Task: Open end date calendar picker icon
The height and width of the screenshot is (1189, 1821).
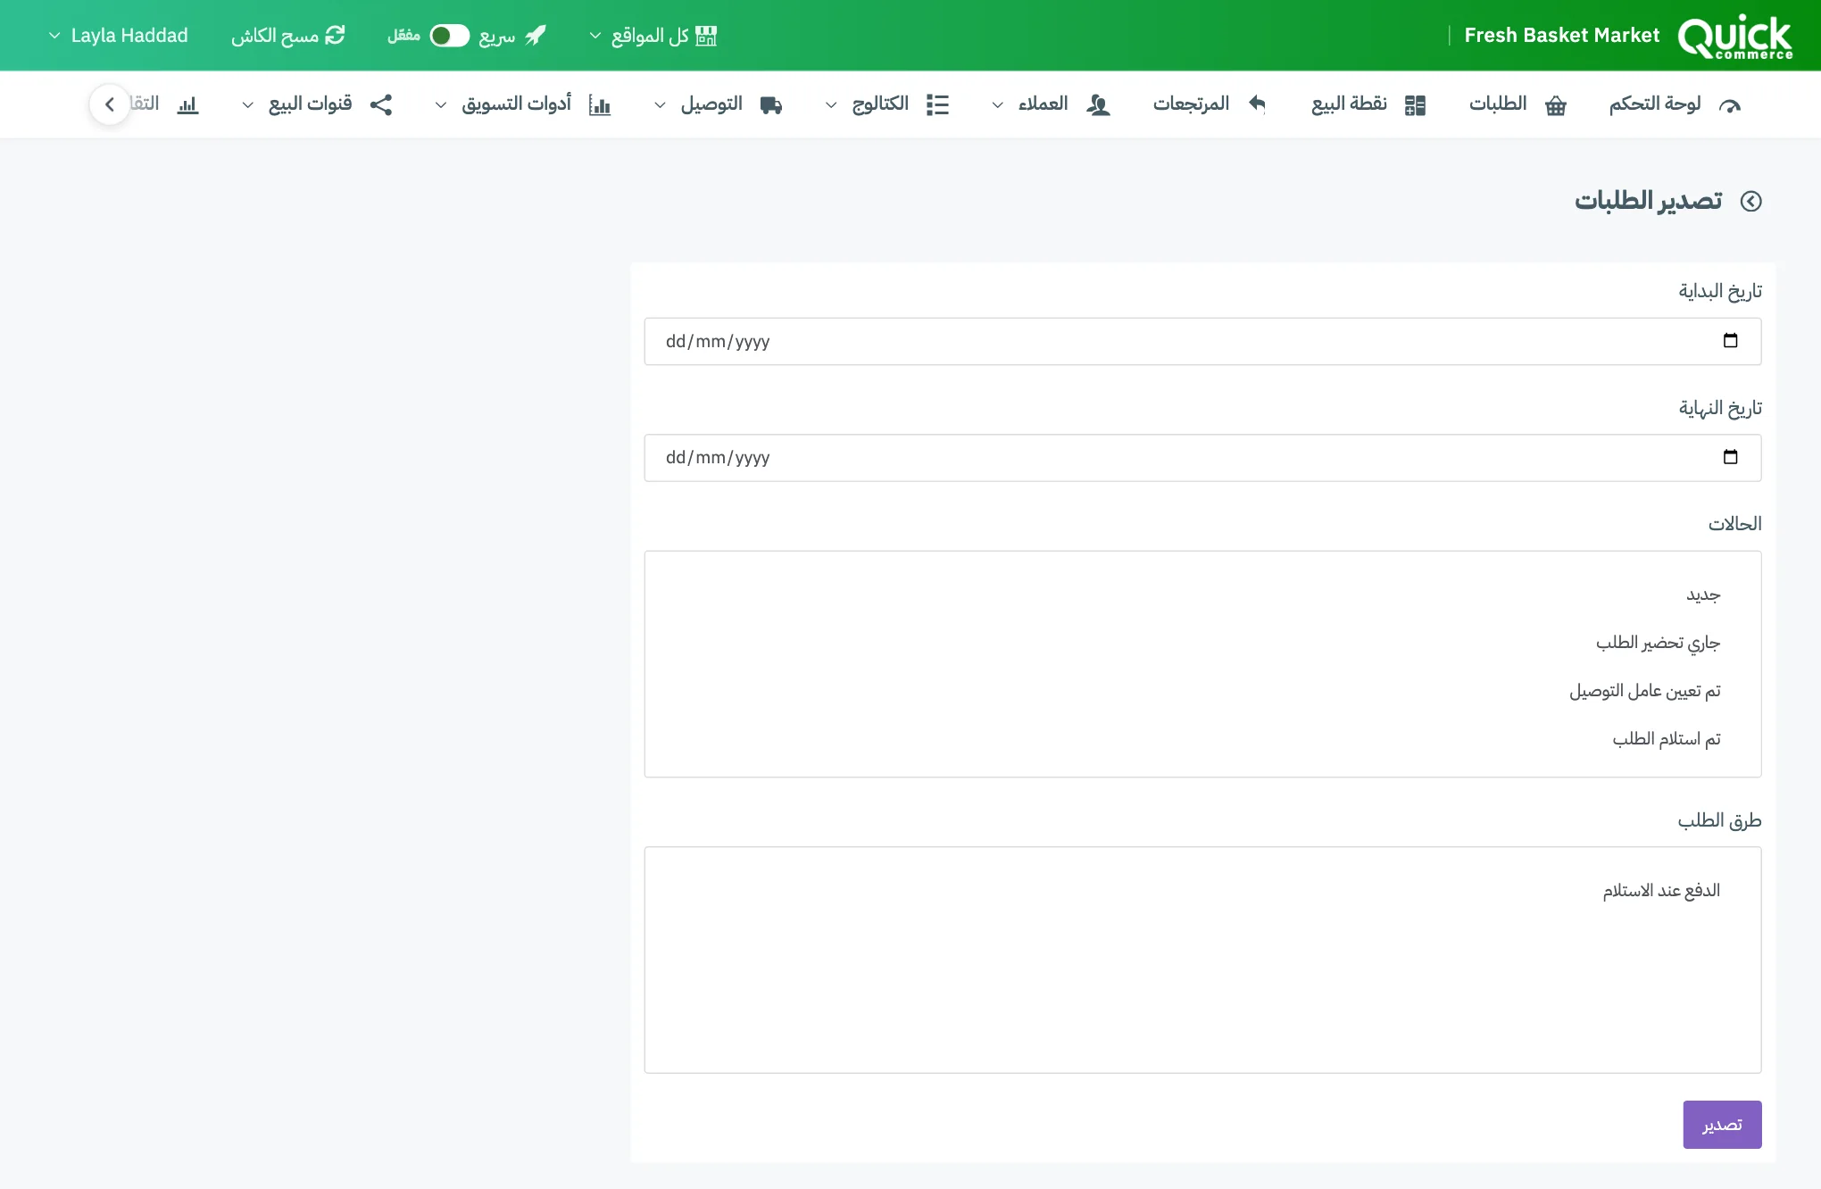Action: point(1730,457)
